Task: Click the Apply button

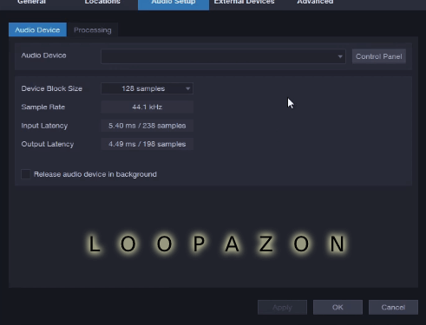Action: tap(282, 308)
